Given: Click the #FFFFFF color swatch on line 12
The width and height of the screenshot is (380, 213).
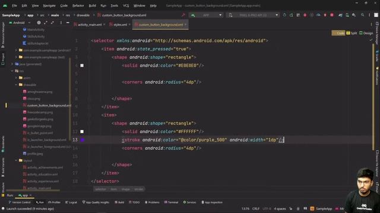Looking at the screenshot, I should tap(82, 131).
